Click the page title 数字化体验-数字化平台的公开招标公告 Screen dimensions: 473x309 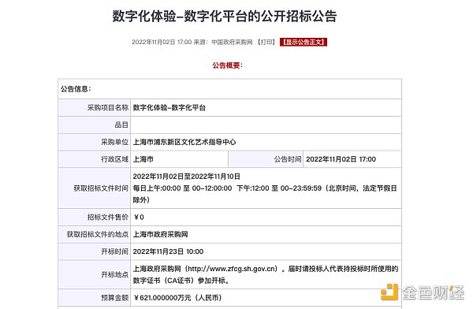(x=225, y=16)
